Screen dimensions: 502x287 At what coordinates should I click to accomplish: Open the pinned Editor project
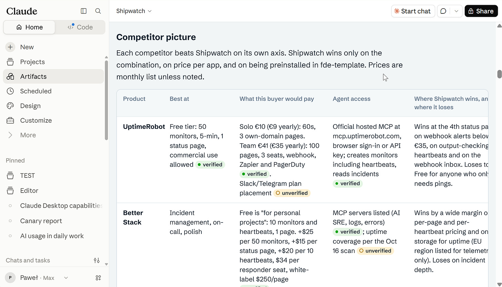coord(53,191)
